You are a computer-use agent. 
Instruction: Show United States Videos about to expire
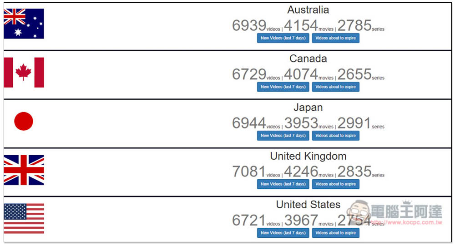point(335,233)
